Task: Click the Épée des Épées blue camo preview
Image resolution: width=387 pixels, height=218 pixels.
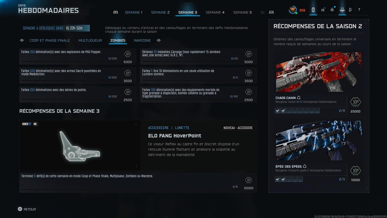Action: coord(319,141)
